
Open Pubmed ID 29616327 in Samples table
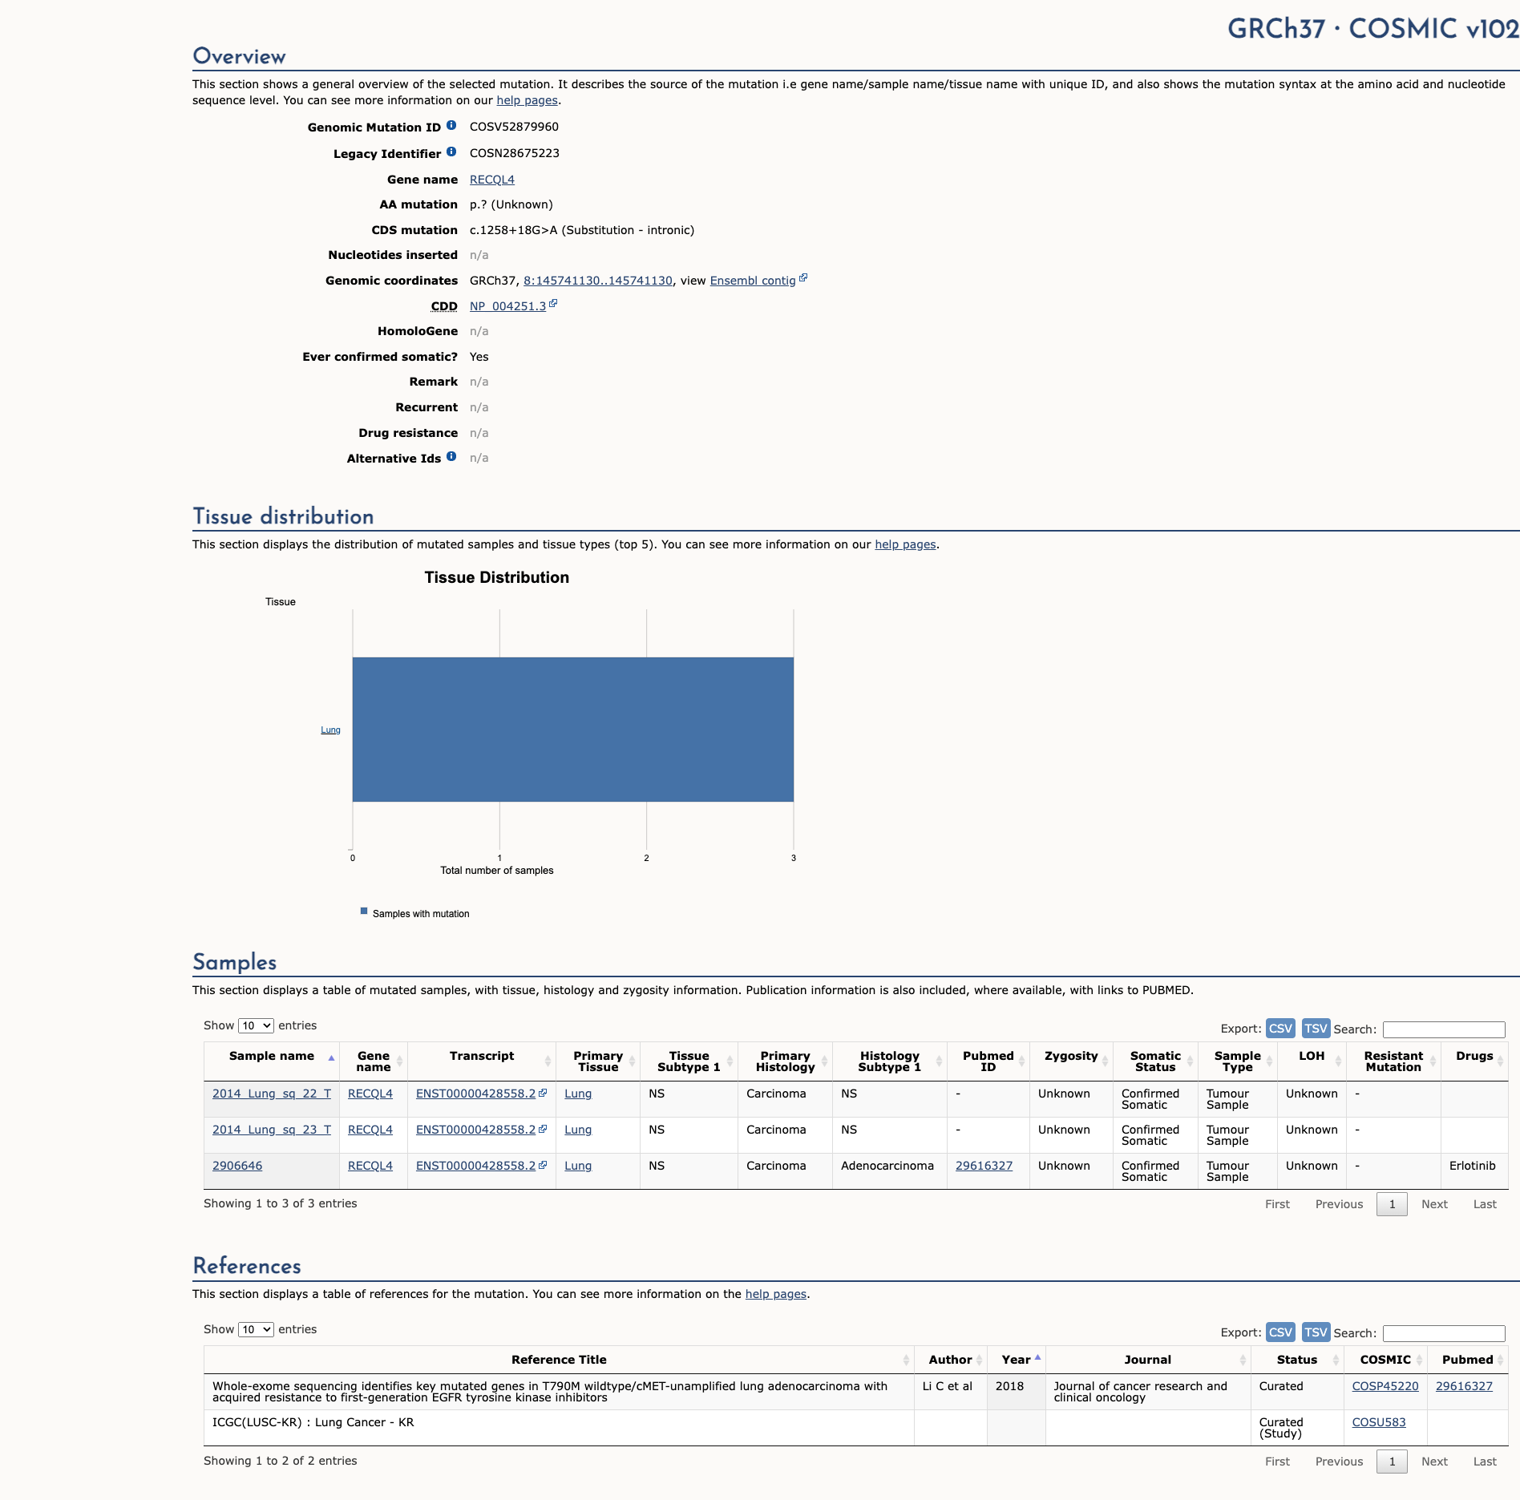tap(984, 1166)
